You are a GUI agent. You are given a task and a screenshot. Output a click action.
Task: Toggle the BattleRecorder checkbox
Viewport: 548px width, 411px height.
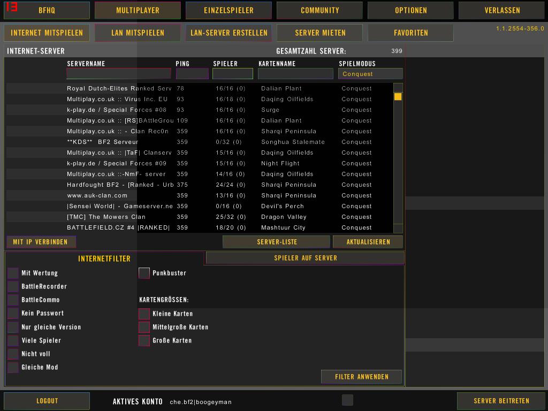pos(13,286)
